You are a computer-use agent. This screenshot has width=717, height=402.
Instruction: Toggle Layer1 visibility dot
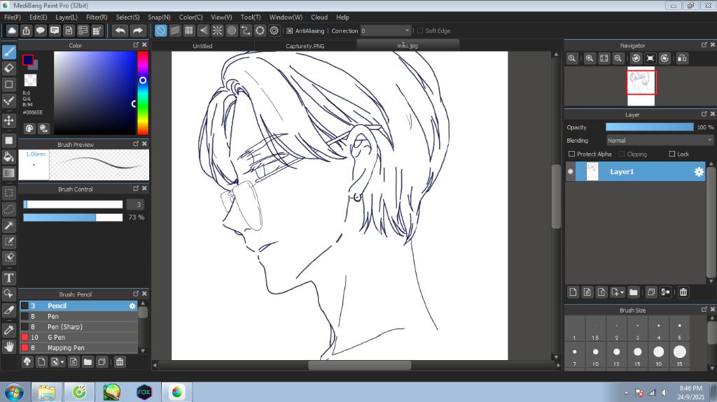(570, 172)
